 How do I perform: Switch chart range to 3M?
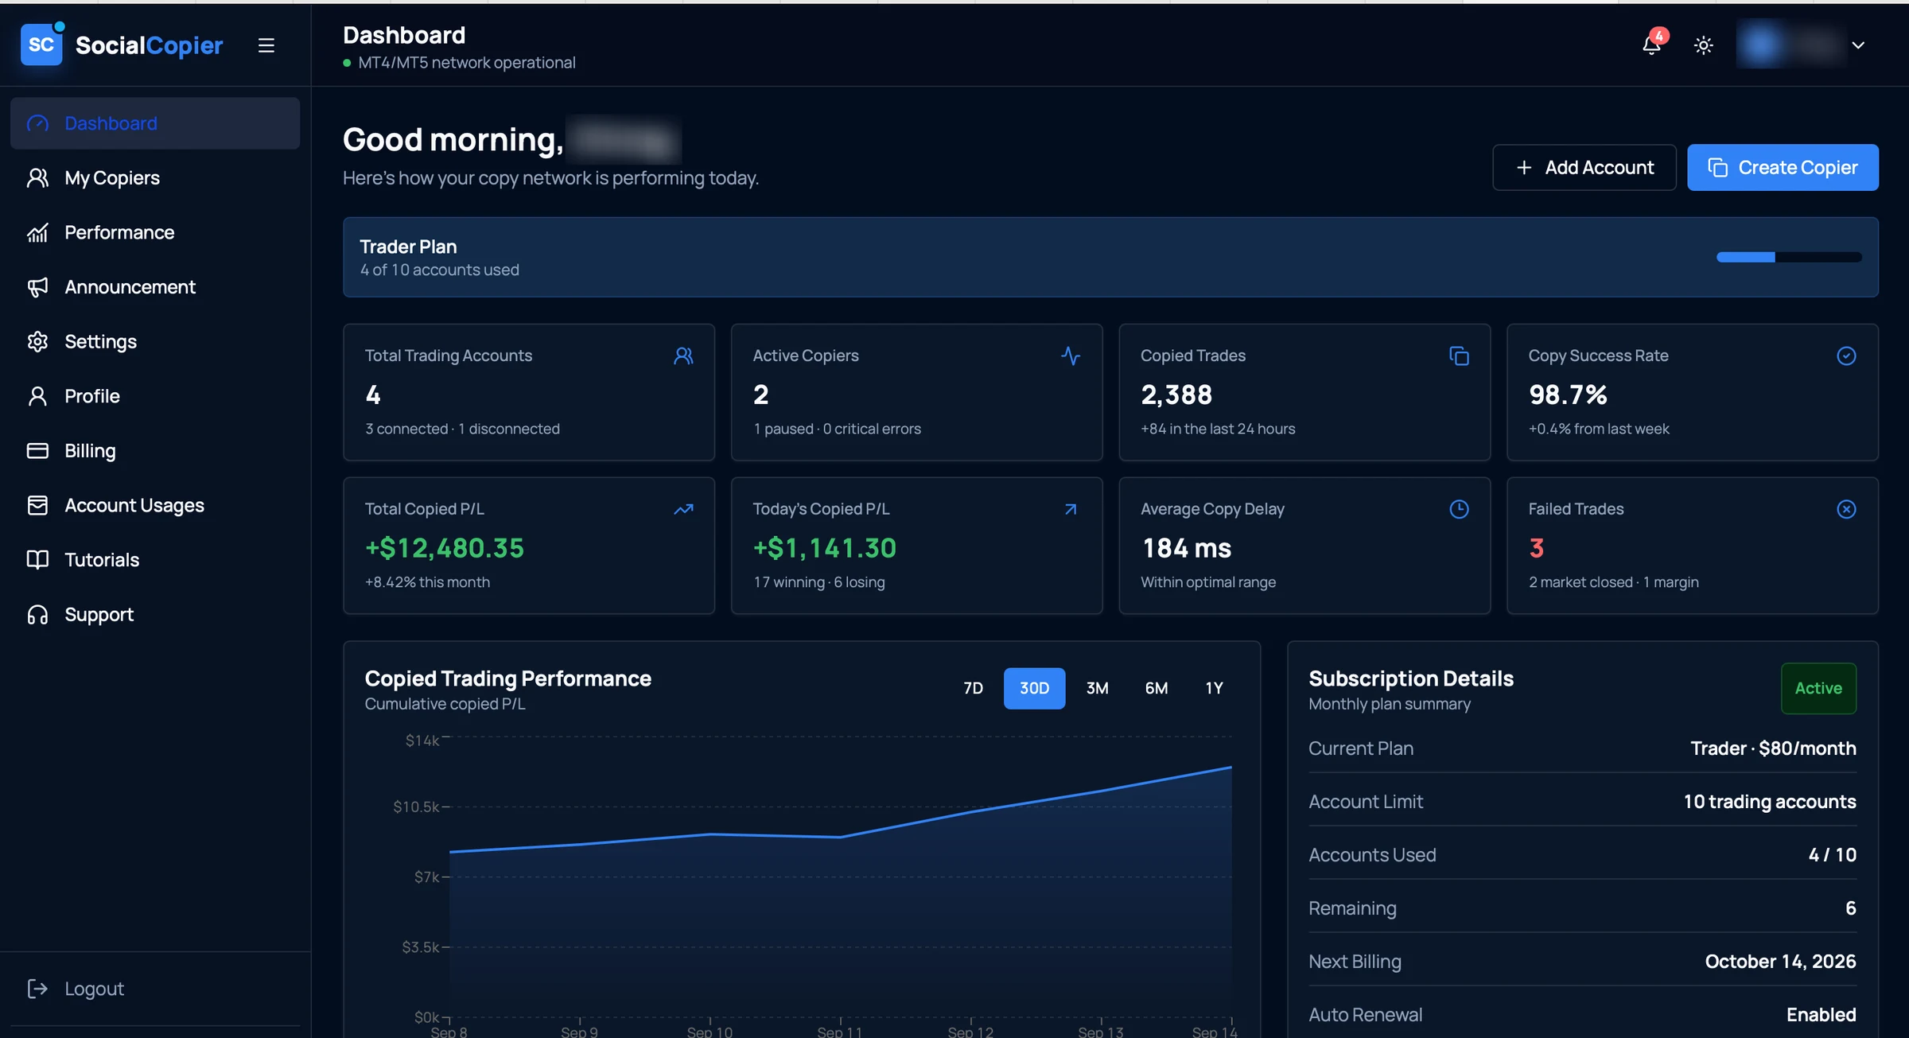1097,688
